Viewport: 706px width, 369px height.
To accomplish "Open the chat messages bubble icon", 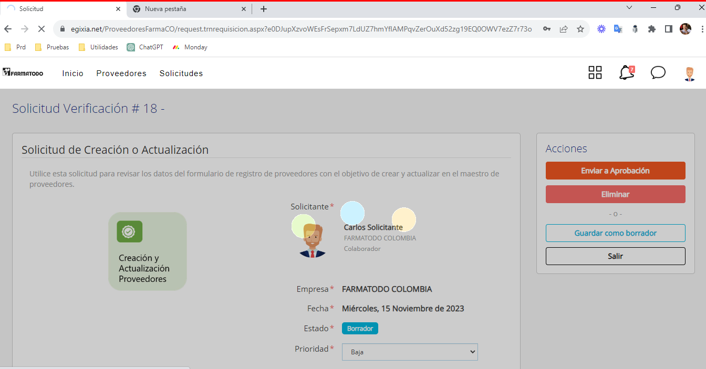I will (x=658, y=73).
